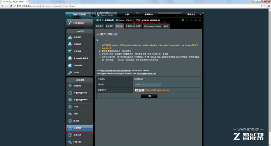Switch to the SNMP tab
Image resolution: width=271 pixels, height=146 pixels.
click(x=166, y=26)
